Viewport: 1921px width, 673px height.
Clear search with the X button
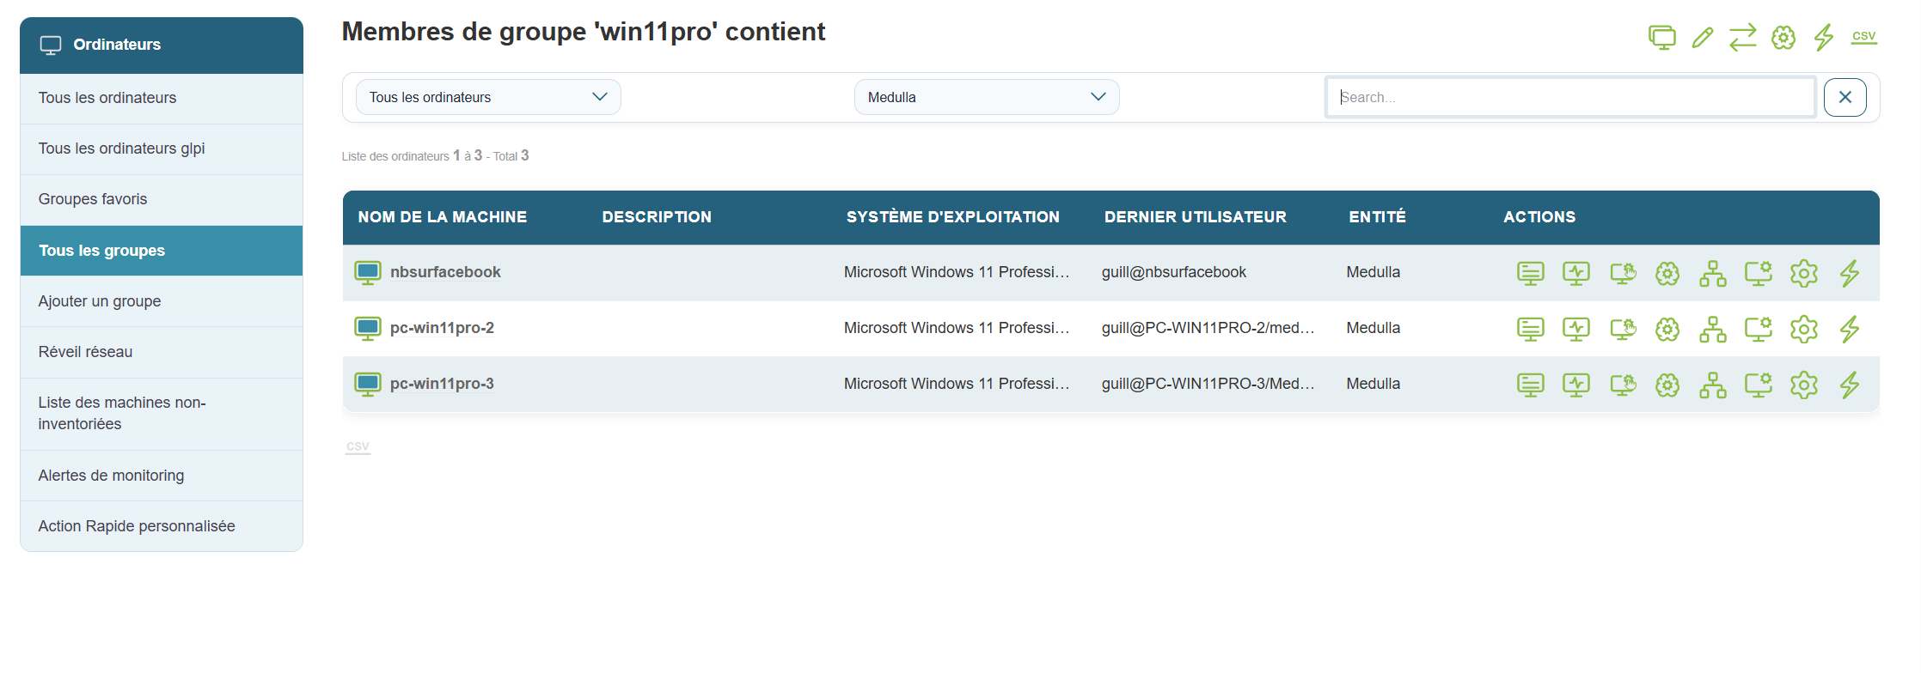[x=1845, y=97]
